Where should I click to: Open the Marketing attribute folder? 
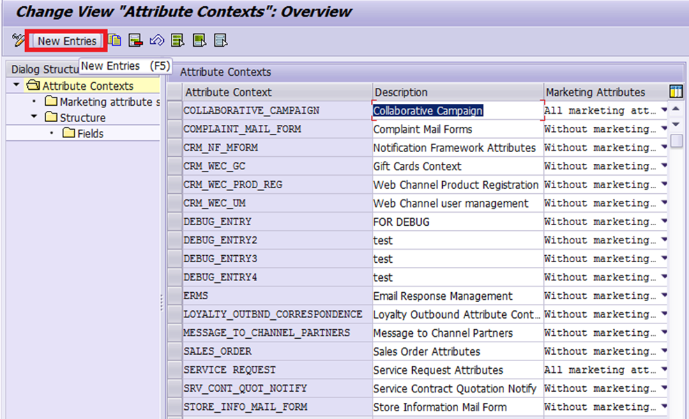point(103,102)
